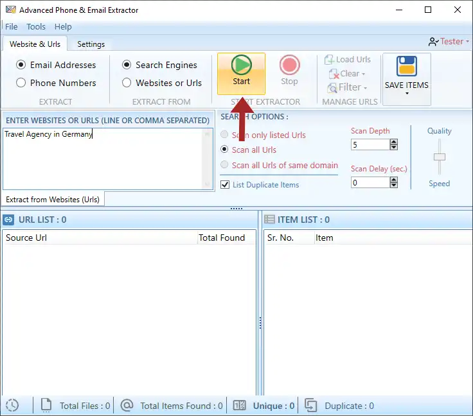Click the Load Urls icon
Viewport: 473px width, 416px height.
pos(329,60)
